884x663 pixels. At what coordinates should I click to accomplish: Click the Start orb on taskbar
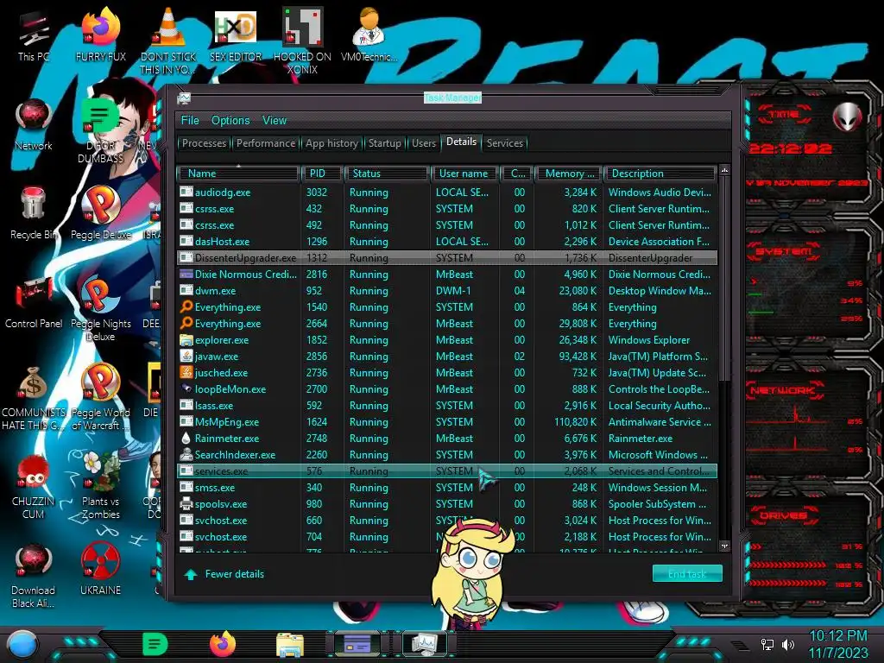pyautogui.click(x=22, y=645)
